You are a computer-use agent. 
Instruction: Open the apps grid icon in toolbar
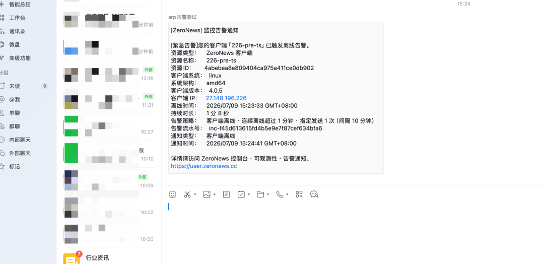point(299,194)
